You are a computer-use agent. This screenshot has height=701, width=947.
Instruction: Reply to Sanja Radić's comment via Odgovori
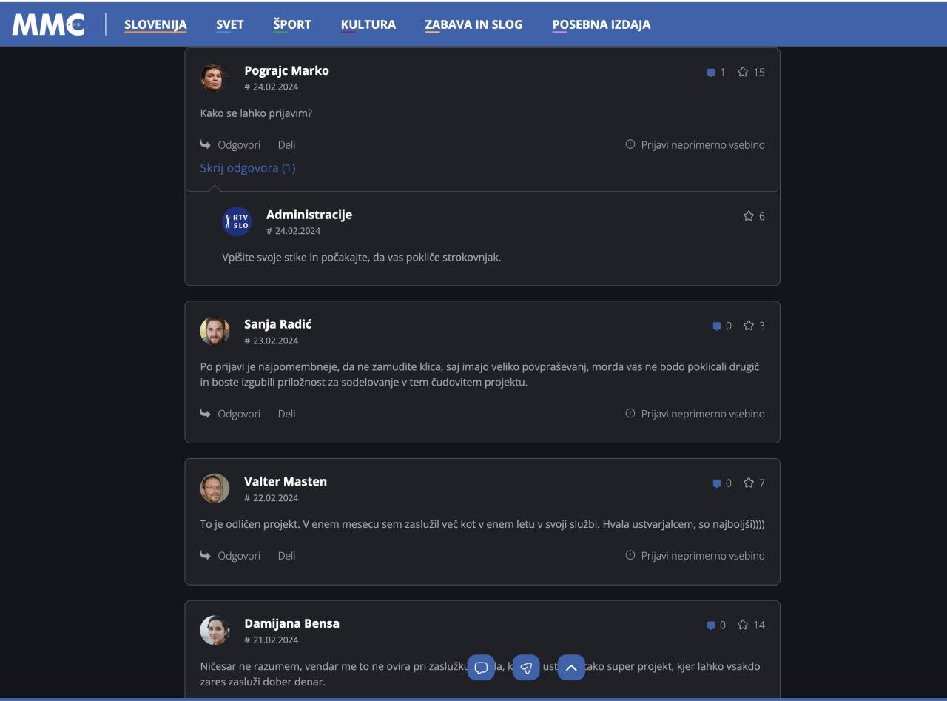click(238, 414)
